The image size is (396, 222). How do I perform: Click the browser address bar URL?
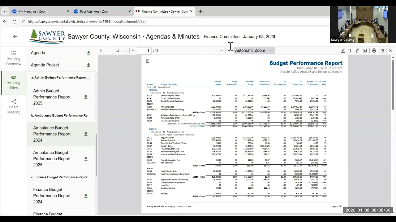click(87, 22)
